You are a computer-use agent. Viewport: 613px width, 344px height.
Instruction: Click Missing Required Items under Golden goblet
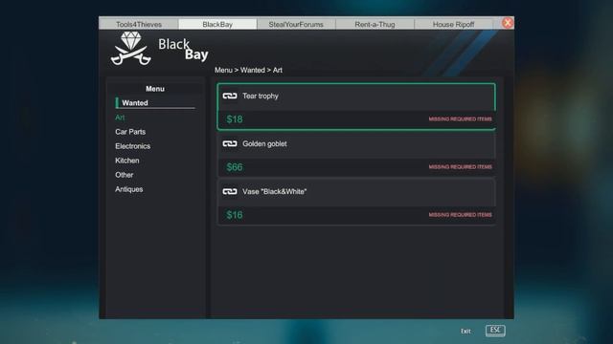(x=460, y=167)
